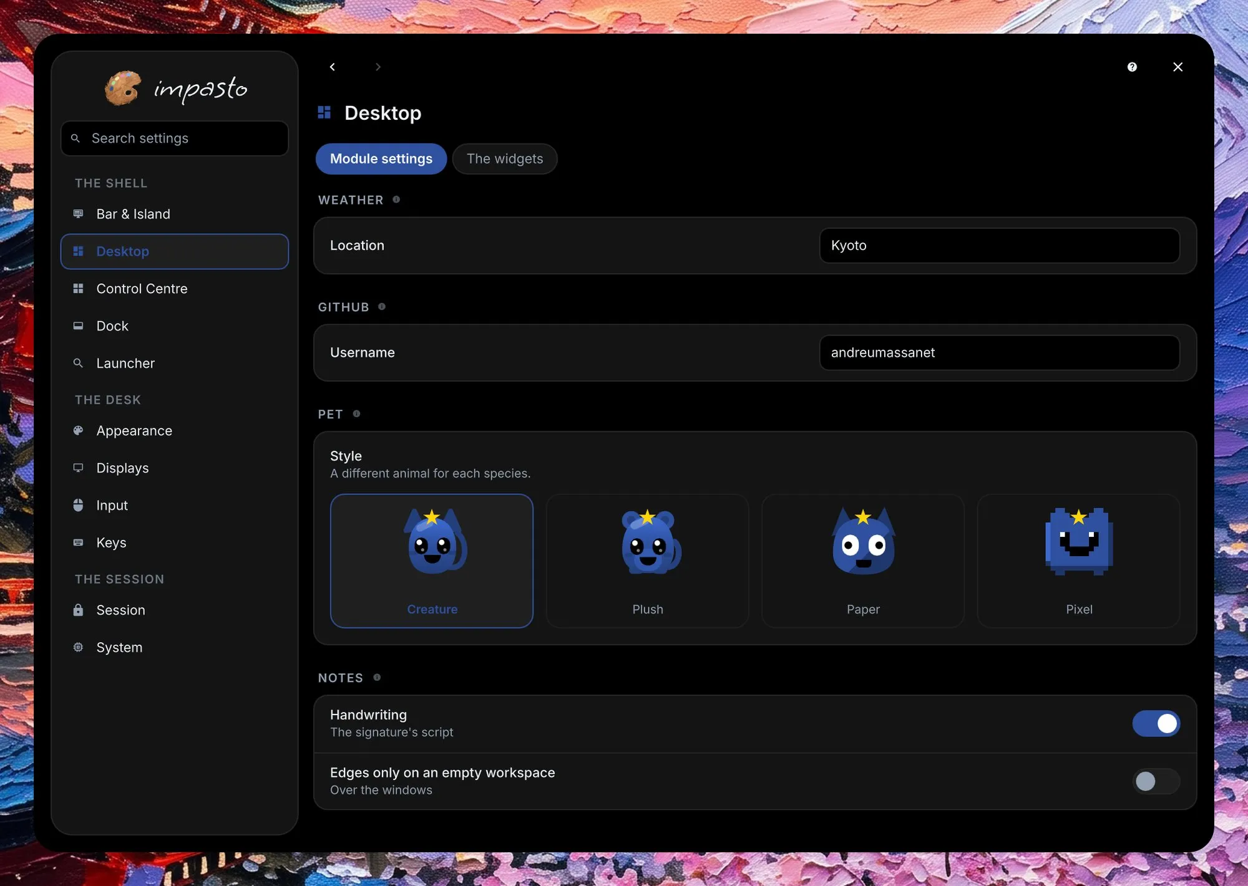Click the info icon beside WEATHER
Viewport: 1248px width, 886px height.
[x=396, y=200]
